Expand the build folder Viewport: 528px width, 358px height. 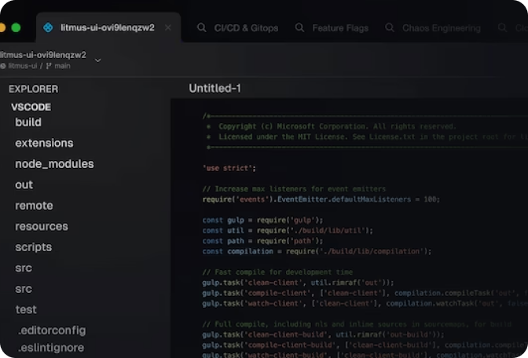coord(28,122)
